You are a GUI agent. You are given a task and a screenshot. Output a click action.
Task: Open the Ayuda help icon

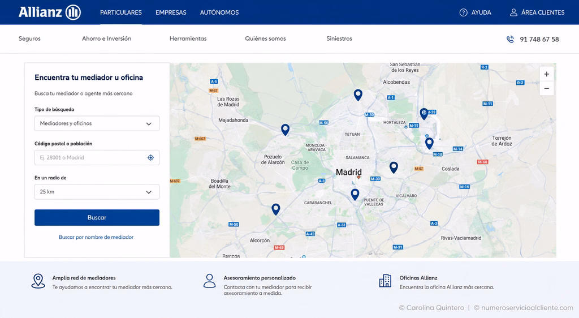[463, 12]
